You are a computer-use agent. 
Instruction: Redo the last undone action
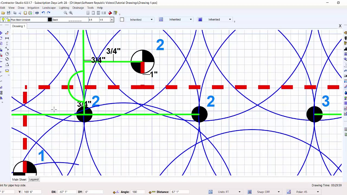click(49, 13)
